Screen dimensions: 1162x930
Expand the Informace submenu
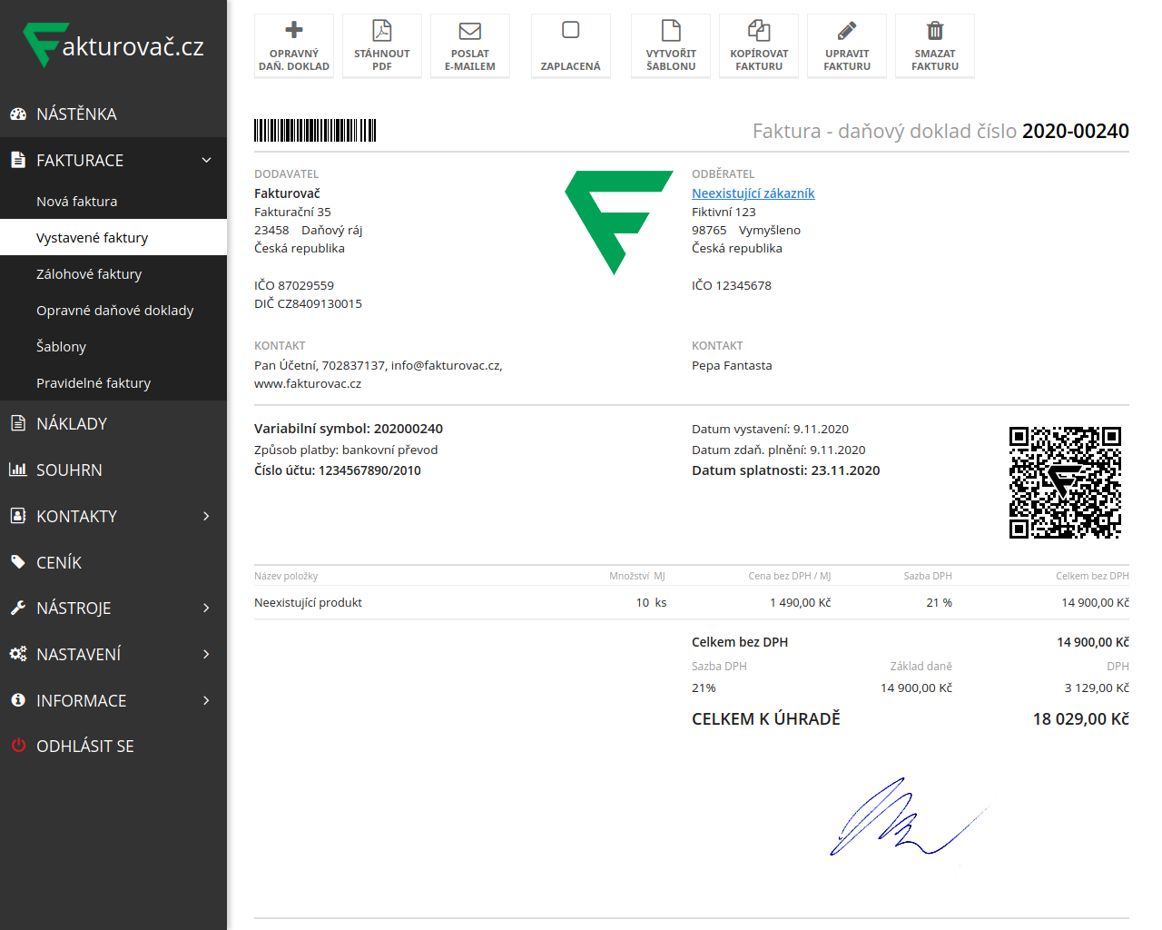coord(206,701)
